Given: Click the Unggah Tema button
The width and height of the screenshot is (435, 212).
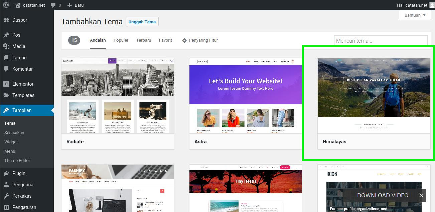Looking at the screenshot, I should tap(142, 22).
